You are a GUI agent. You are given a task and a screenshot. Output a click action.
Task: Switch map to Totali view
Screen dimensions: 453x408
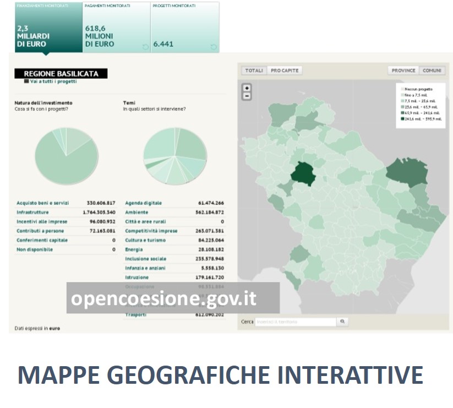pos(254,70)
